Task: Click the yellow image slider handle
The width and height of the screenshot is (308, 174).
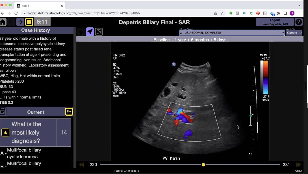Action: click(203, 165)
